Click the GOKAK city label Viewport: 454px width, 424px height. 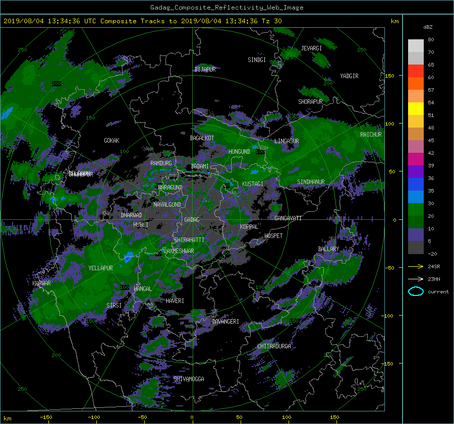[112, 141]
